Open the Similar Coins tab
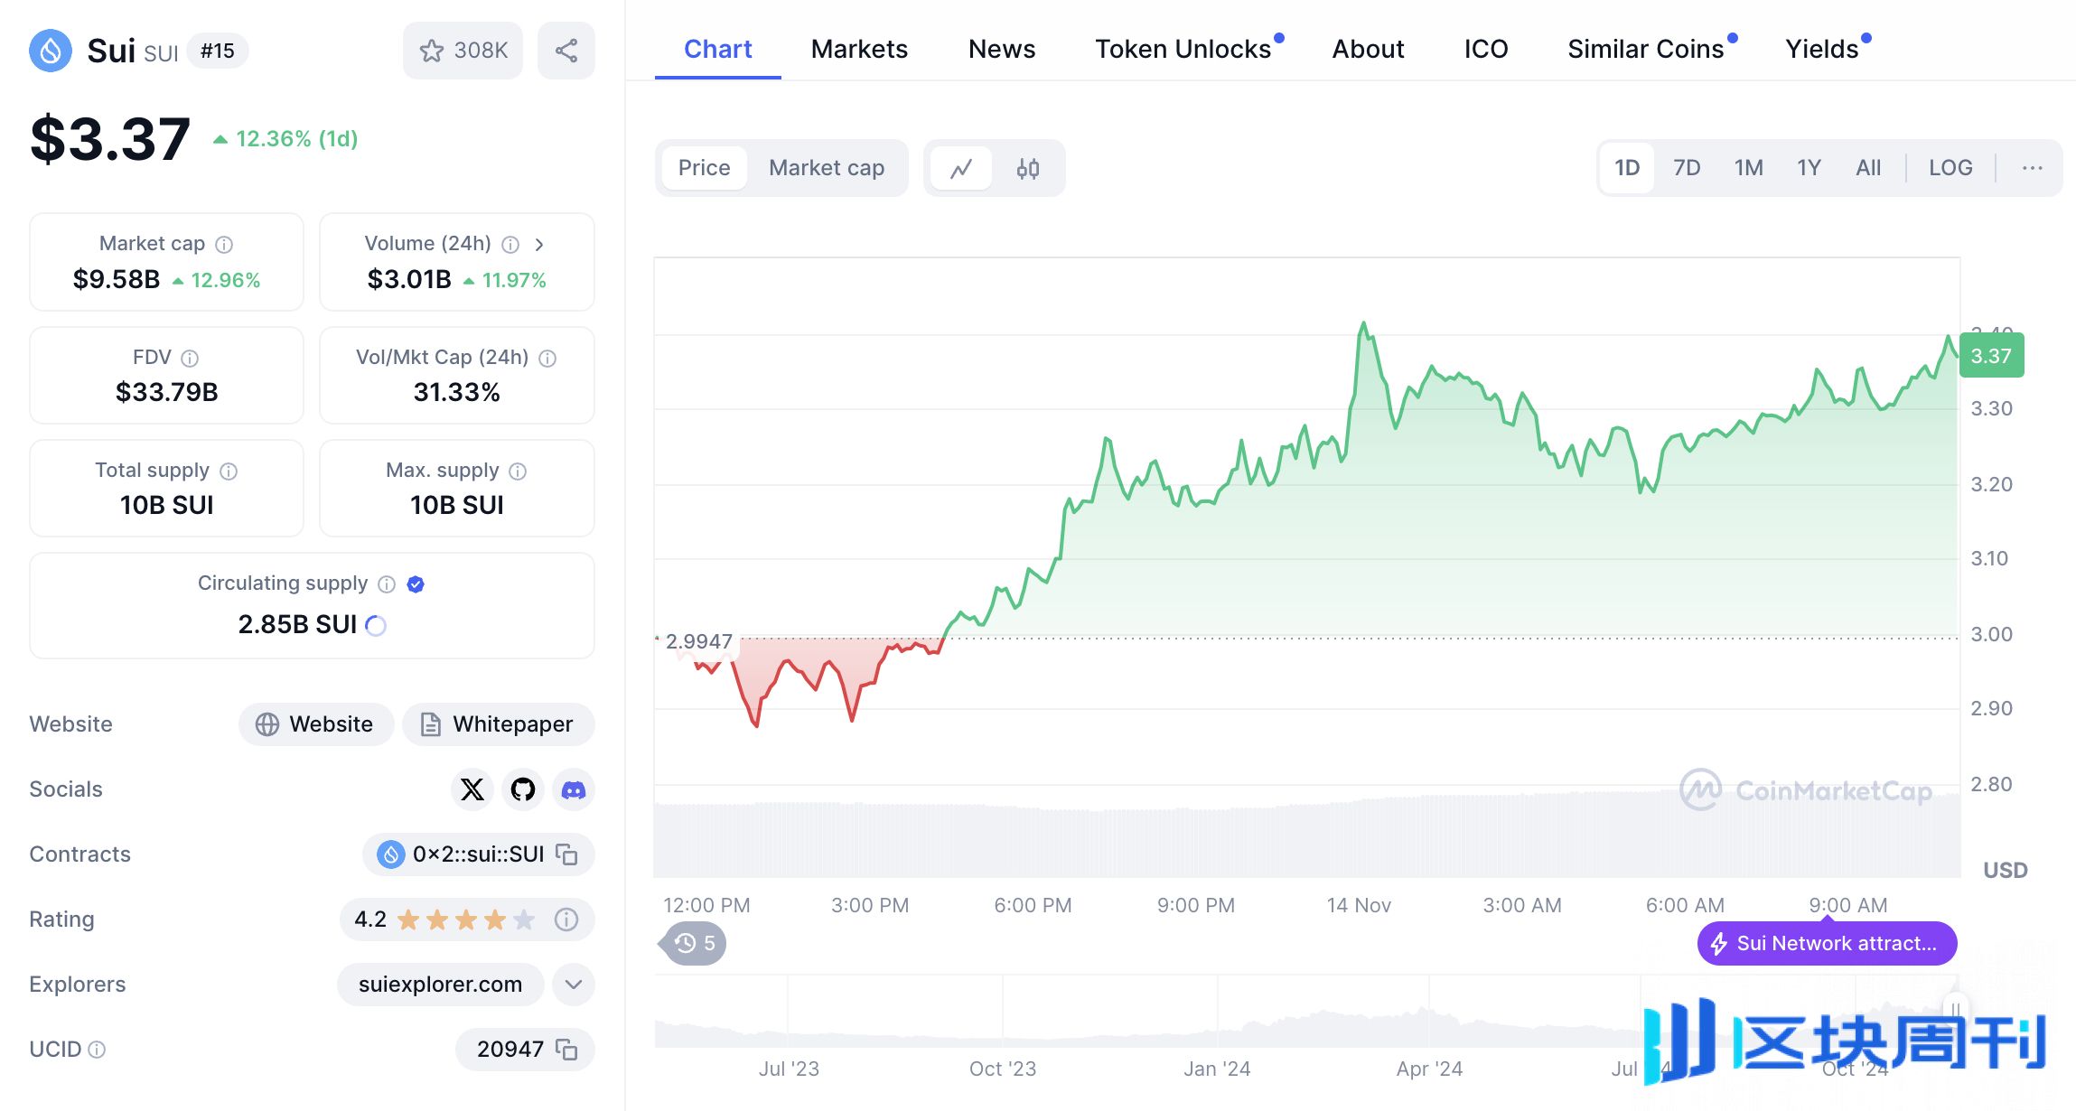Image resolution: width=2076 pixels, height=1111 pixels. pos(1646,49)
